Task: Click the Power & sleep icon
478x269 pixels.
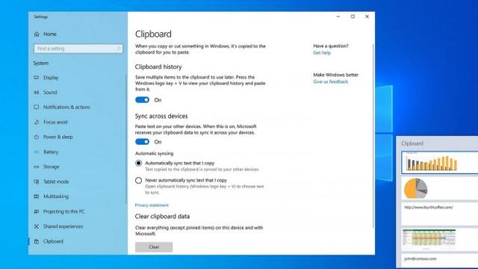Action: pyautogui.click(x=37, y=137)
